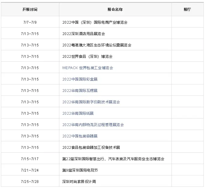Open the 2022华南国际纸展 link
The image size is (205, 188).
pos(78,113)
